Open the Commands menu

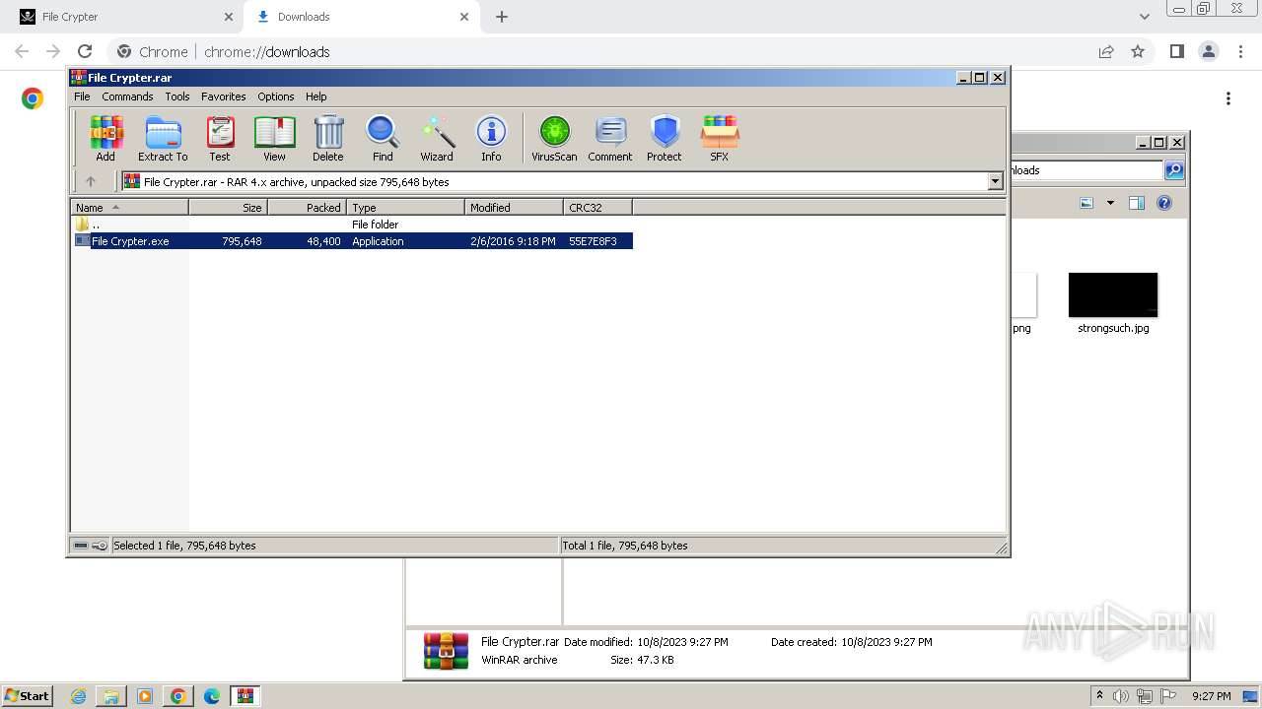point(127,97)
